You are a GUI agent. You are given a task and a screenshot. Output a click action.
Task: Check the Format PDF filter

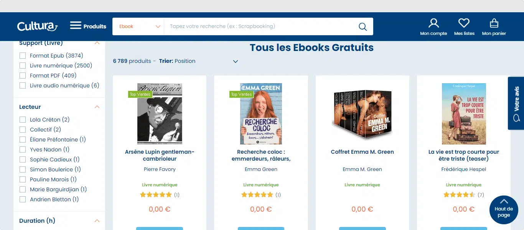(x=23, y=76)
